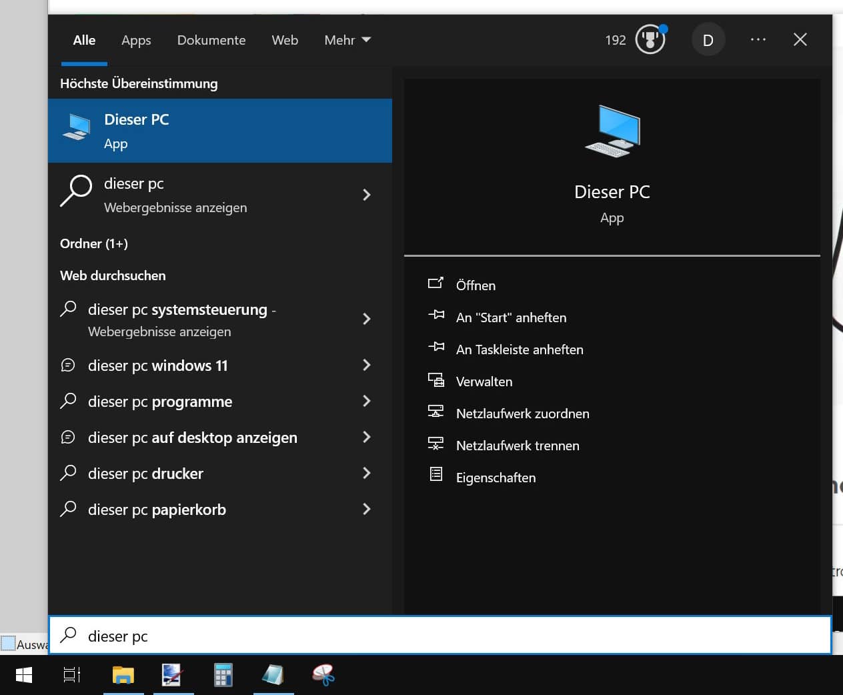This screenshot has width=843, height=695.
Task: Expand arrow for 'dieser pc systemsteuerung'
Action: [x=366, y=319]
